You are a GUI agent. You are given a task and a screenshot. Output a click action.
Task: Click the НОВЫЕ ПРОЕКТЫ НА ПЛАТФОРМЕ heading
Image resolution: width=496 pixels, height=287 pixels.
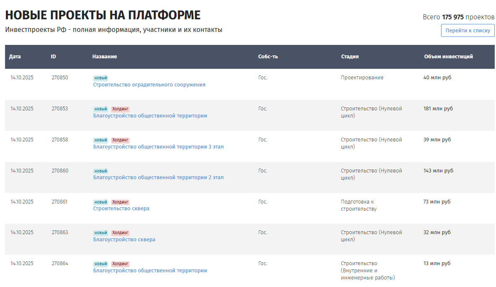click(x=102, y=15)
